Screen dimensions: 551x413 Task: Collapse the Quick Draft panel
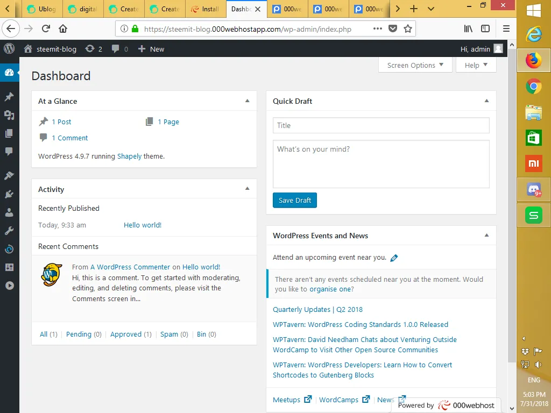point(486,101)
